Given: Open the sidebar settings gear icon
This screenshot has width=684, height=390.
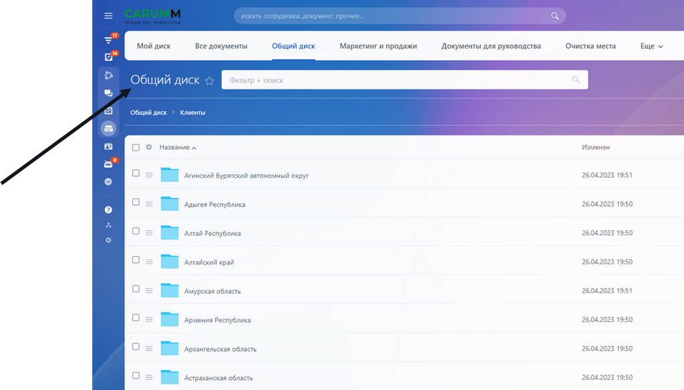Looking at the screenshot, I should click(109, 240).
